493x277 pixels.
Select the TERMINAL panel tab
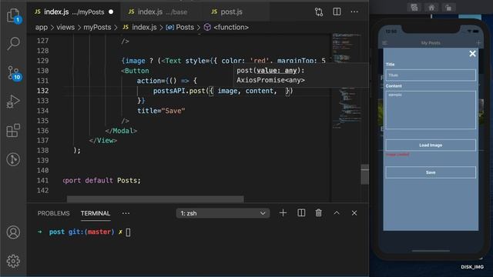96,213
